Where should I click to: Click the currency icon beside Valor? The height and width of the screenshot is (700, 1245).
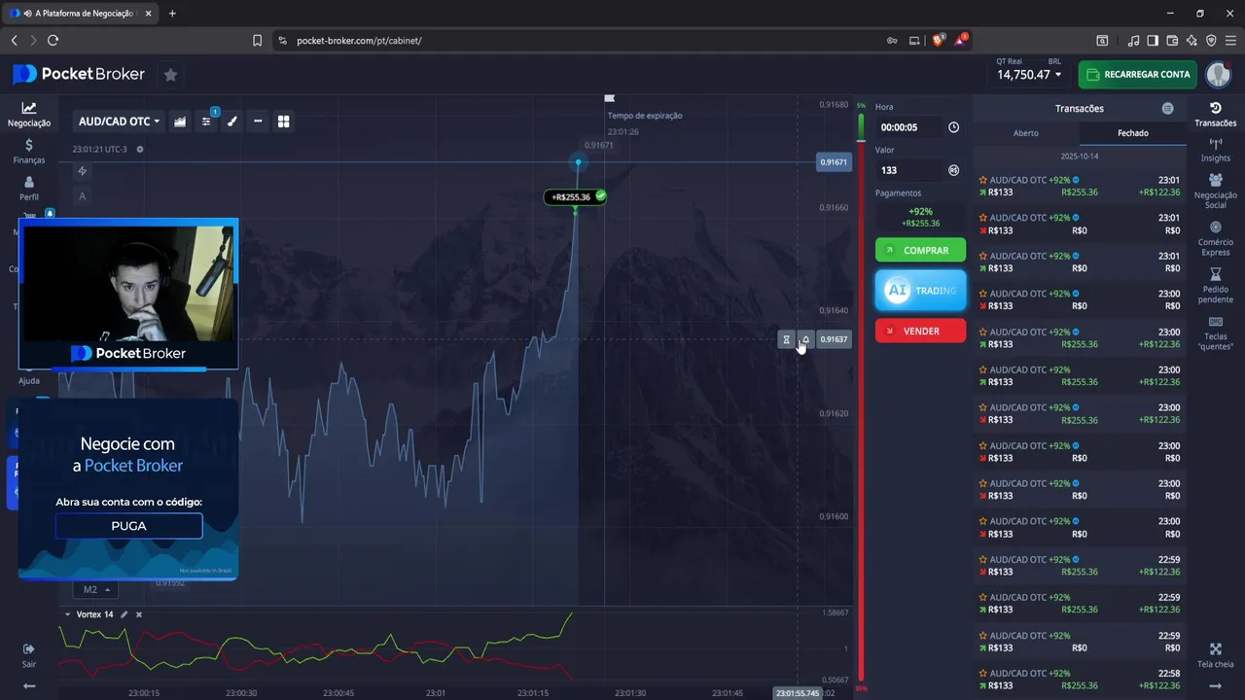point(953,170)
